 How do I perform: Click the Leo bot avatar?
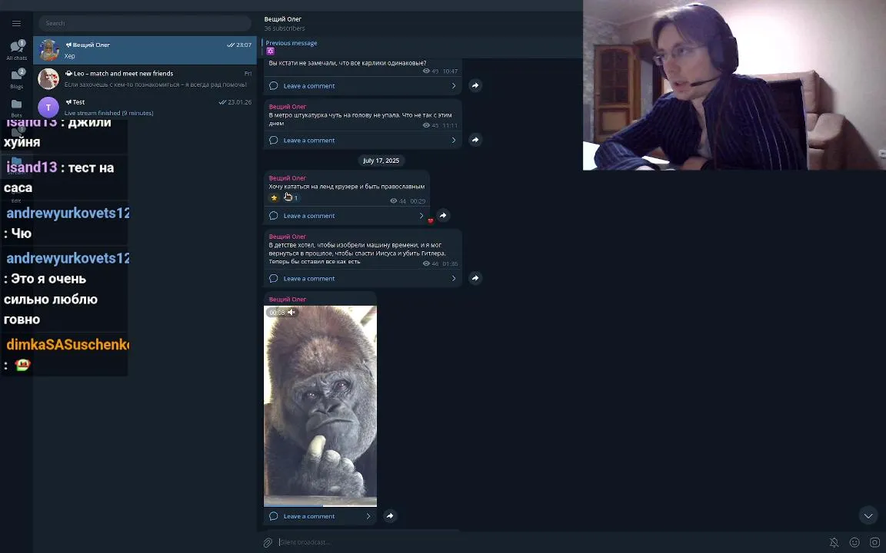click(x=48, y=79)
